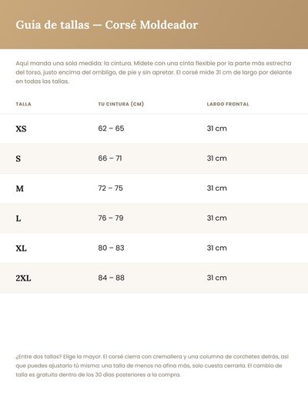Select waist range 84 – 88
The image size is (308, 393).
112,278
